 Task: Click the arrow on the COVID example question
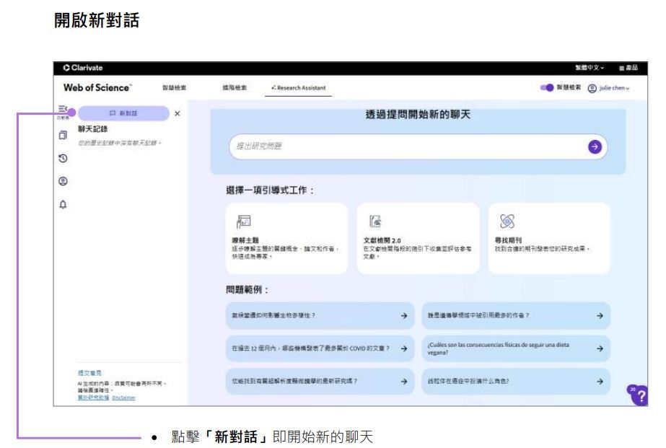coord(404,348)
